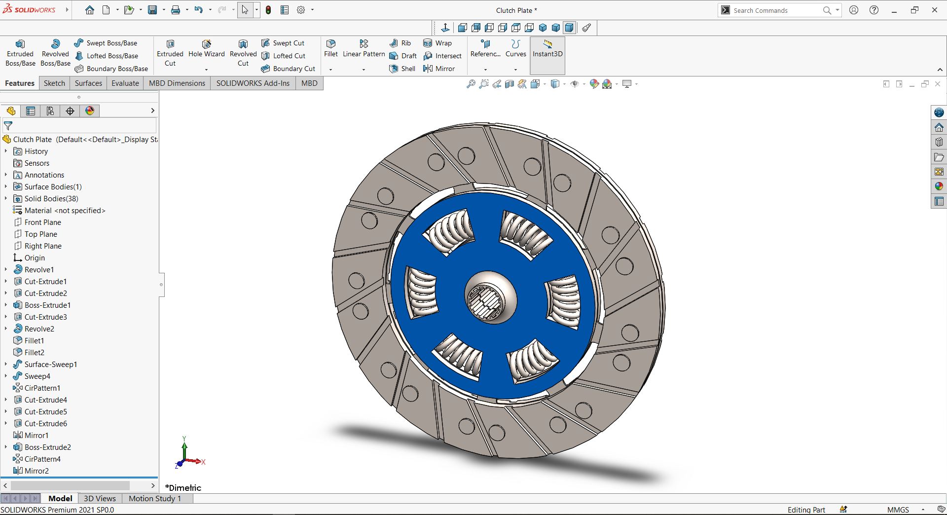Click the Rebuild traffic light icon
Viewport: 947px width, 515px height.
[x=268, y=10]
